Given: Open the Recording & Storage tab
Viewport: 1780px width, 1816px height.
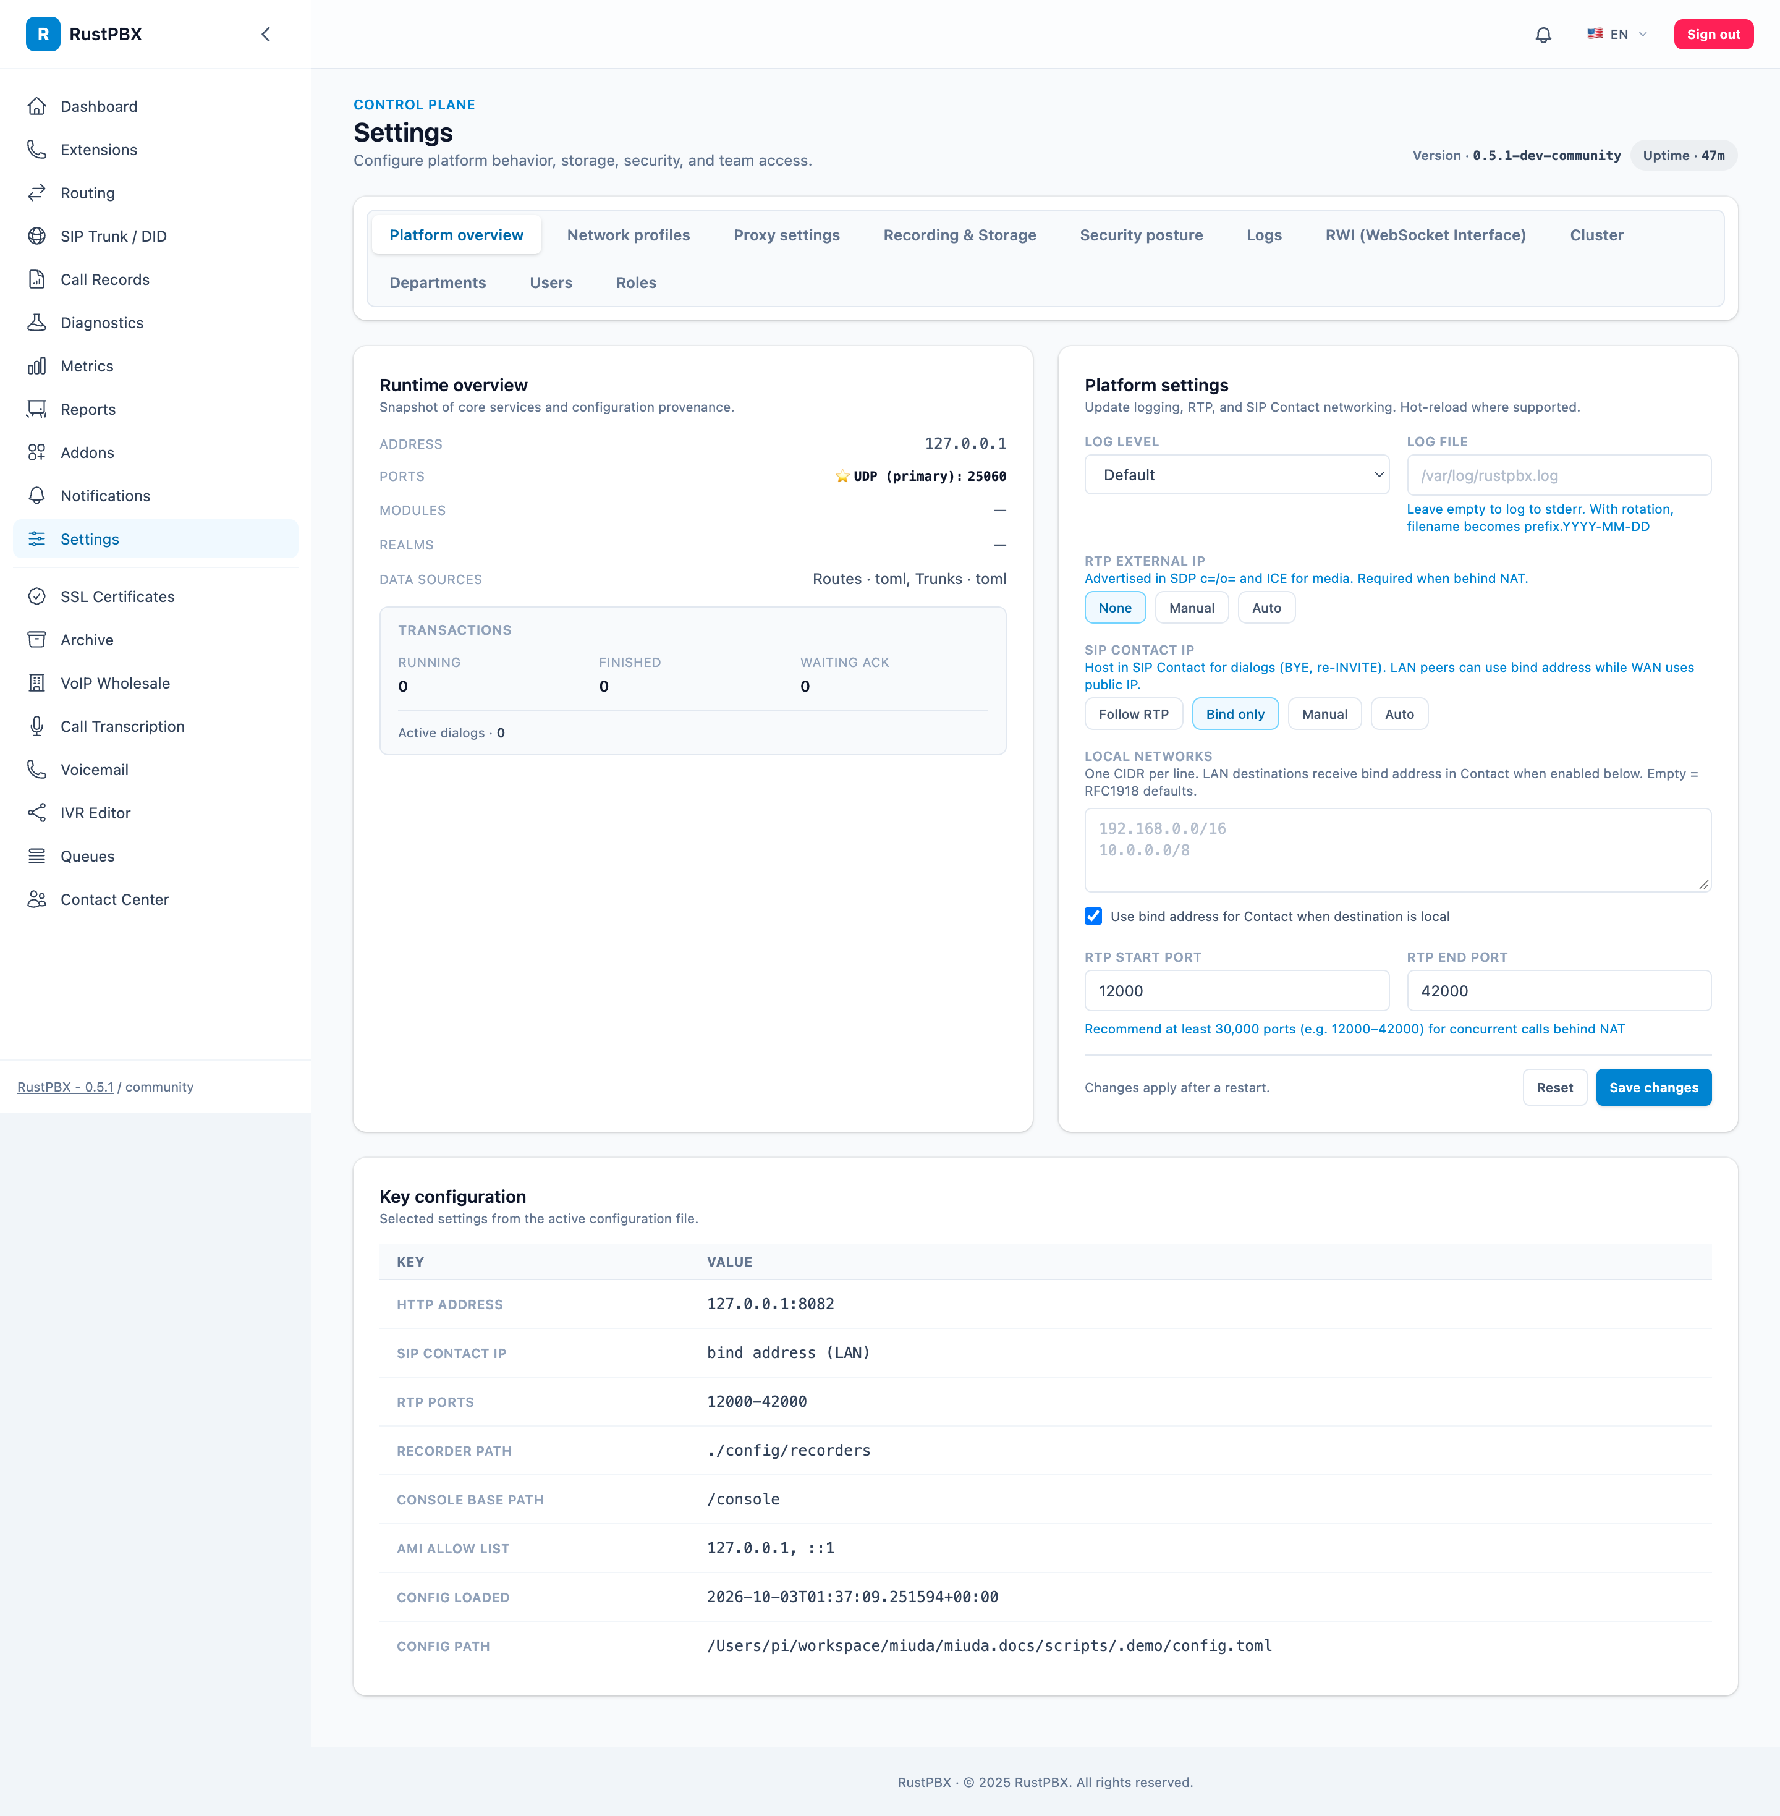Looking at the screenshot, I should pyautogui.click(x=959, y=235).
